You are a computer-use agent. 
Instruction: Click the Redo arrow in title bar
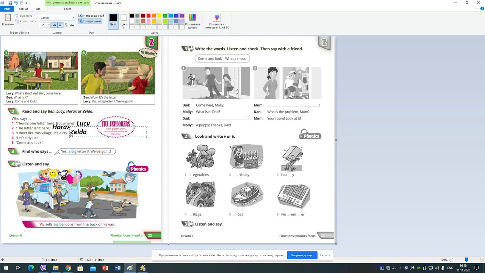pos(22,3)
